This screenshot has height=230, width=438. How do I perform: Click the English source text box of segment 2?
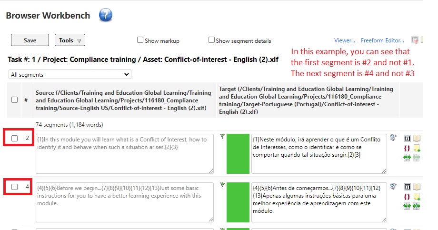point(125,154)
